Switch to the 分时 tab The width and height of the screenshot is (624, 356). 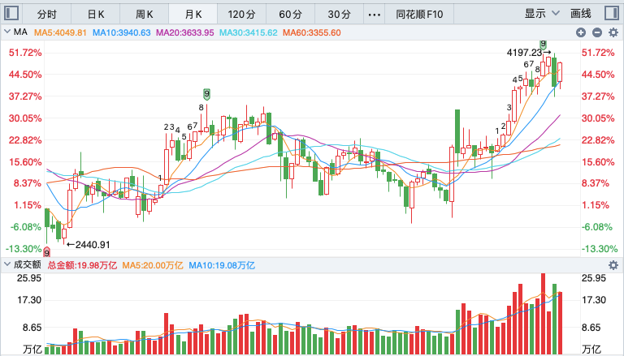[x=47, y=15]
